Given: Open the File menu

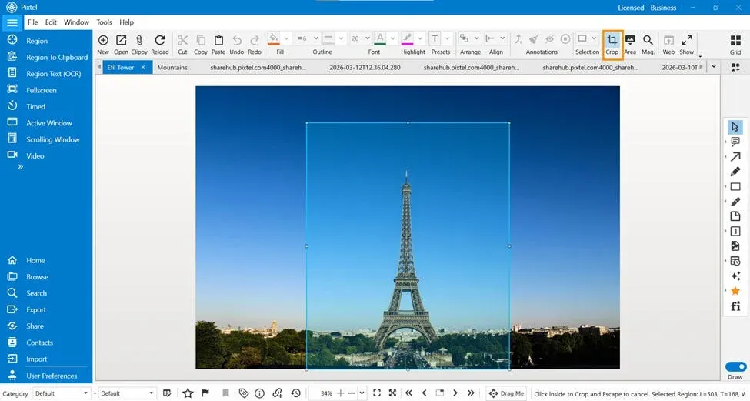Looking at the screenshot, I should 32,22.
